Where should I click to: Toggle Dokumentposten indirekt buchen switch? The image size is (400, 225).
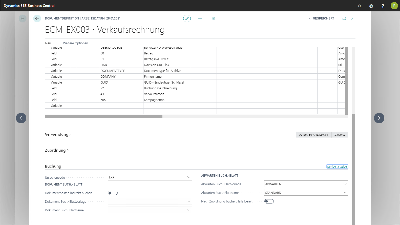point(113,193)
